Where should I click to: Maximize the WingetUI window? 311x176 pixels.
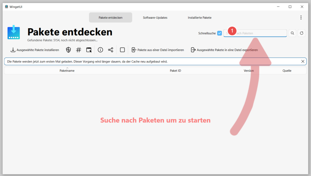290,7
